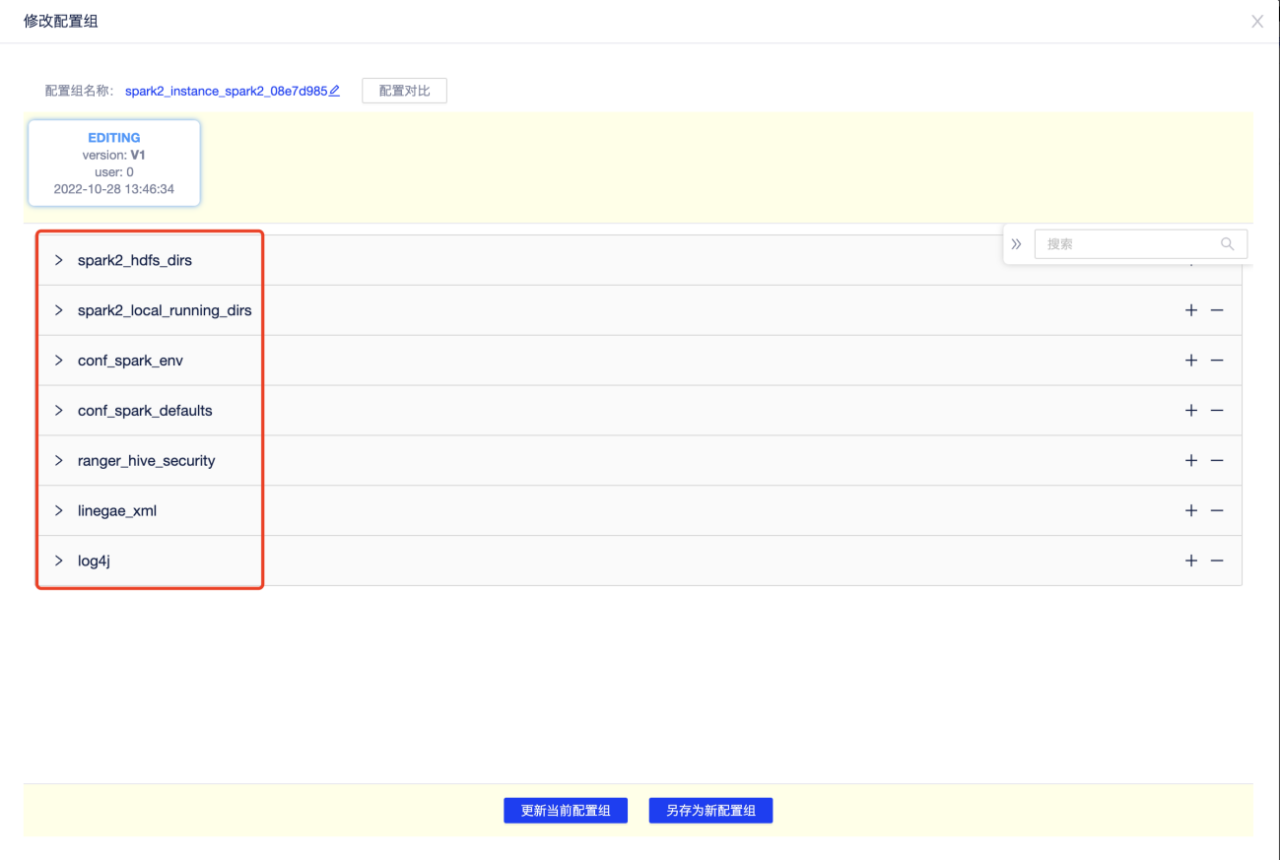Click the spark2_instance_spark2_08e7d985 group name
The height and width of the screenshot is (860, 1280).
[226, 91]
